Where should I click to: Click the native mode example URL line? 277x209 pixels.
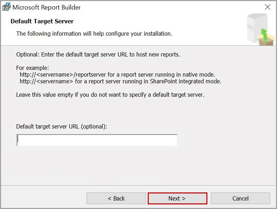coord(117,75)
